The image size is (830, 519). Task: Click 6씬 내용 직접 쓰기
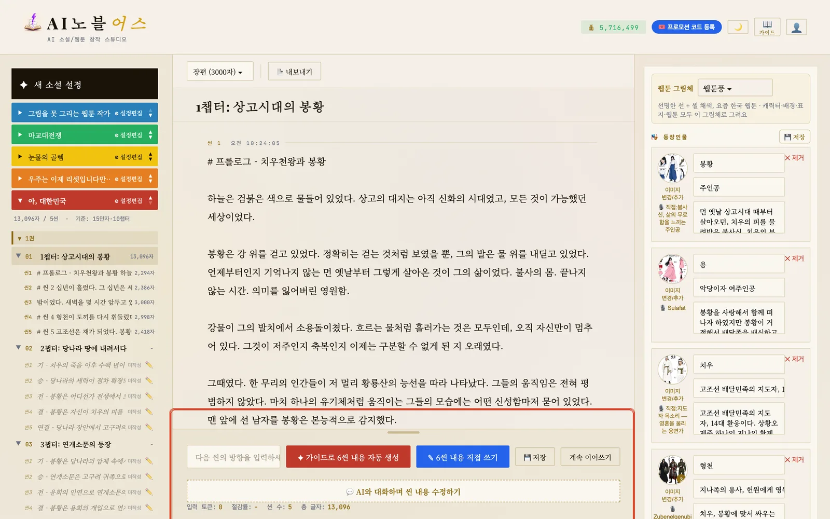463,457
